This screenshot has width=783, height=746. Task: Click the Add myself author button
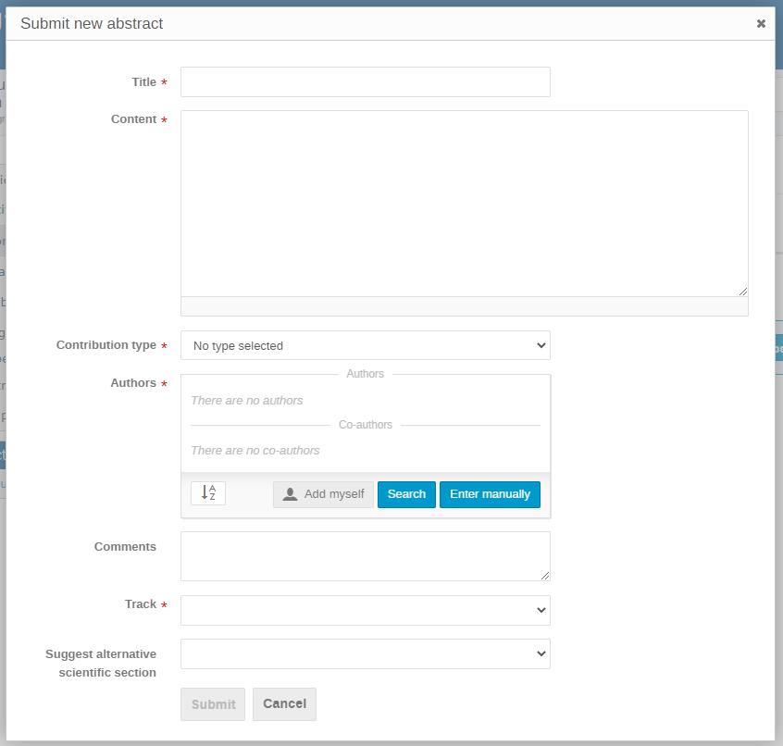pos(323,494)
